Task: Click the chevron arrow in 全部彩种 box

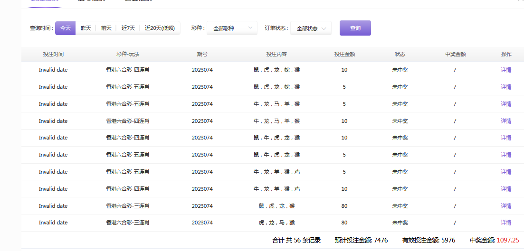Action: (x=250, y=28)
